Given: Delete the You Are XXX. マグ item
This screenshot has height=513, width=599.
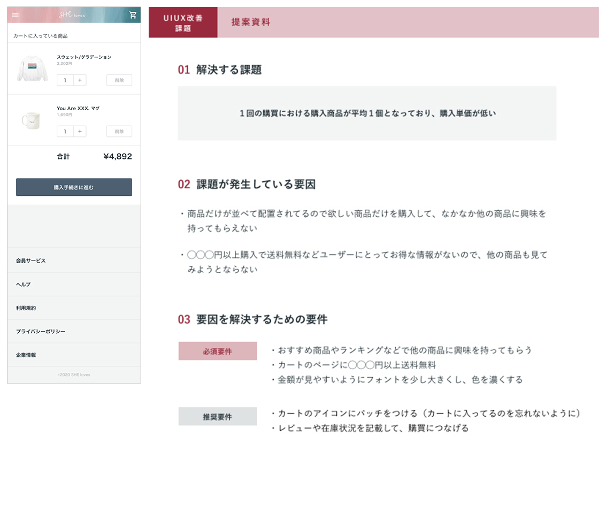Looking at the screenshot, I should pos(119,132).
